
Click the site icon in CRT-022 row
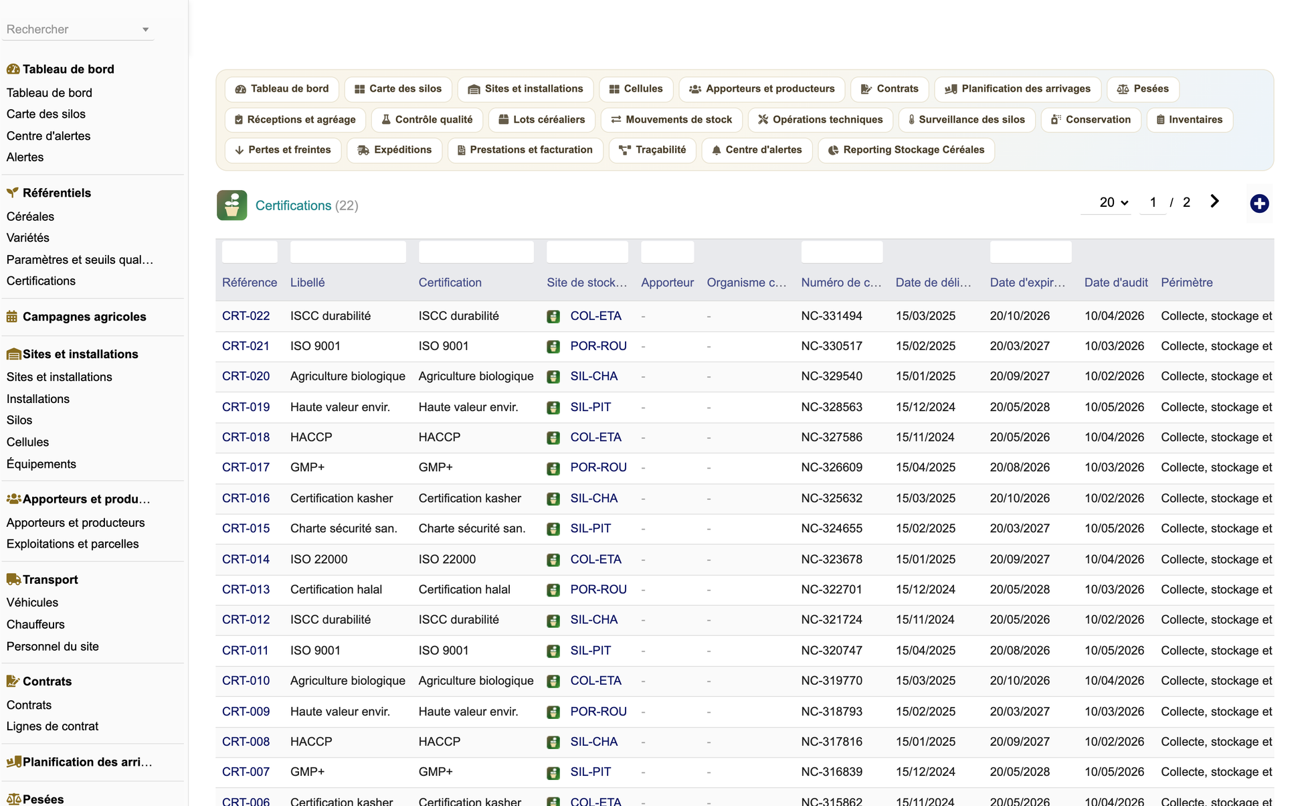(553, 317)
